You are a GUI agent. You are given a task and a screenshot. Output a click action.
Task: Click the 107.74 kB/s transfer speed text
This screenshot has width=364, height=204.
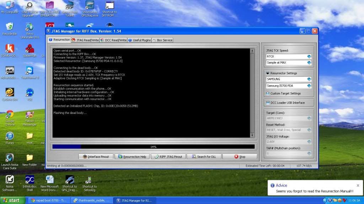304,166
